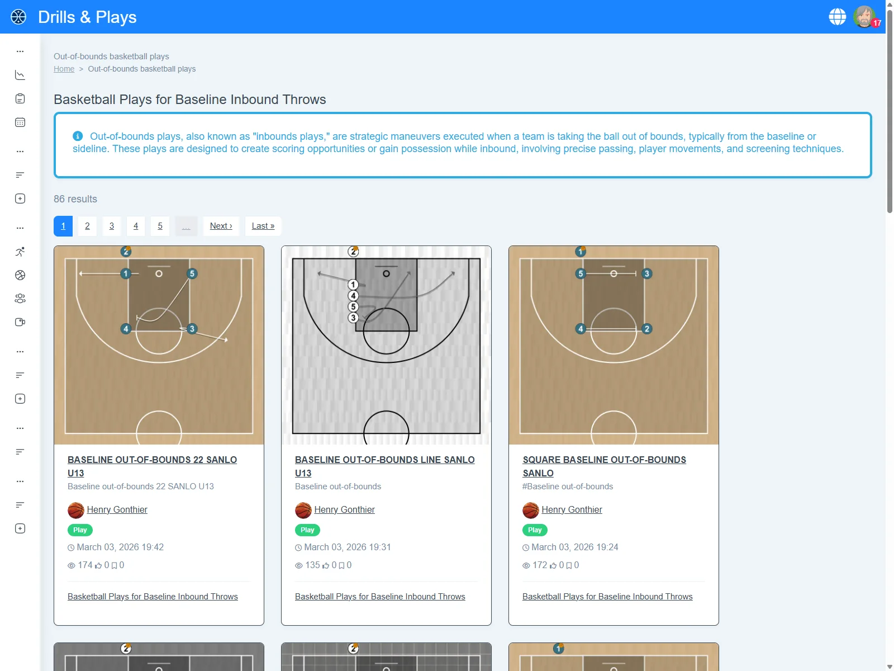Viewport: 894px width, 671px height.
Task: Open the calendar icon in sidebar
Action: pyautogui.click(x=20, y=122)
